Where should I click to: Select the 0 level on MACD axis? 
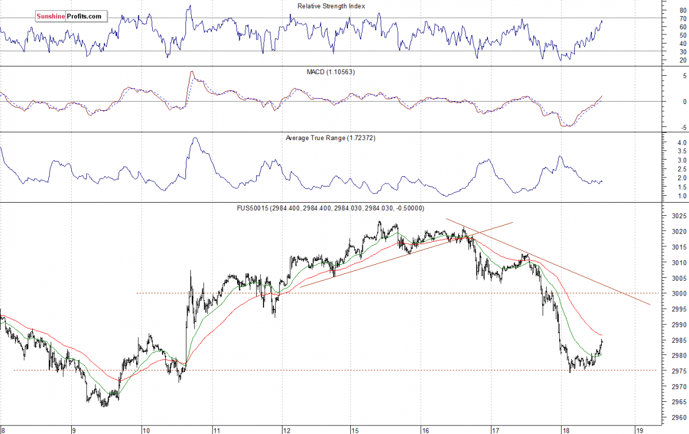(x=668, y=102)
